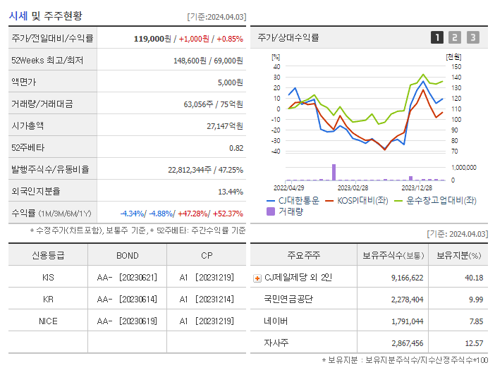
Task: Click the 52주베타 value 0.82
Action: click(236, 148)
